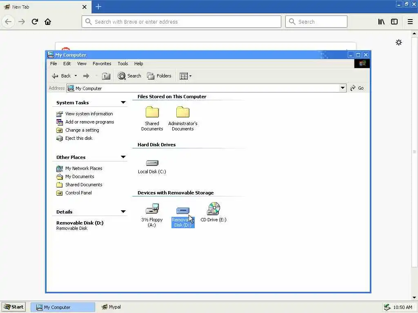Screen dimensions: 418x313
Task: Open the File menu
Action: [53, 64]
